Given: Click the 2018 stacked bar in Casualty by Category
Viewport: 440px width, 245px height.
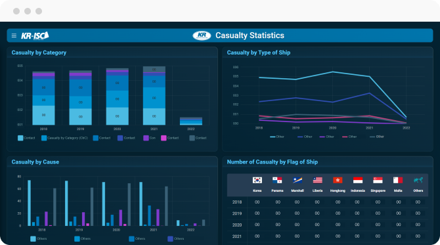Looking at the screenshot, I should coord(43,99).
